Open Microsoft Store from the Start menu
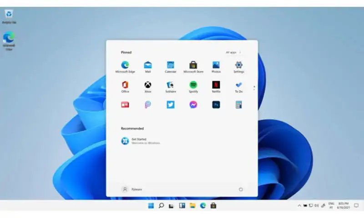364x218 pixels. (x=193, y=67)
